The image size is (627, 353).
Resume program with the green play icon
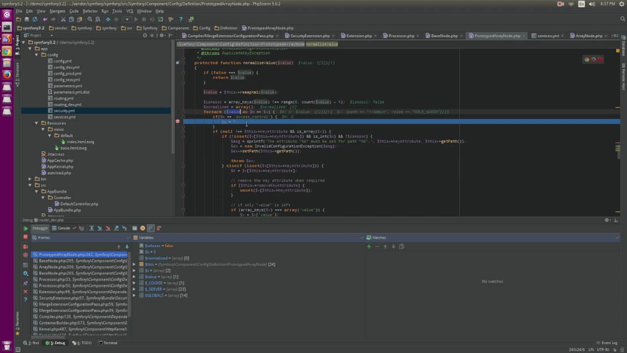click(25, 228)
